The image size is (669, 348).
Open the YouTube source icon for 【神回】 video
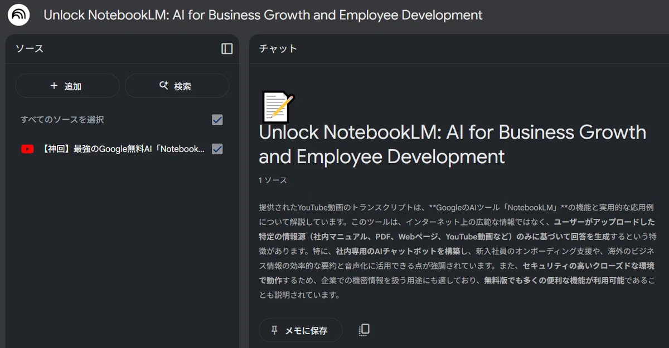27,149
